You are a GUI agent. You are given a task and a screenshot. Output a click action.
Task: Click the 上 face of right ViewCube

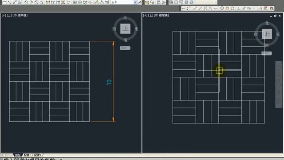[x=267, y=34]
